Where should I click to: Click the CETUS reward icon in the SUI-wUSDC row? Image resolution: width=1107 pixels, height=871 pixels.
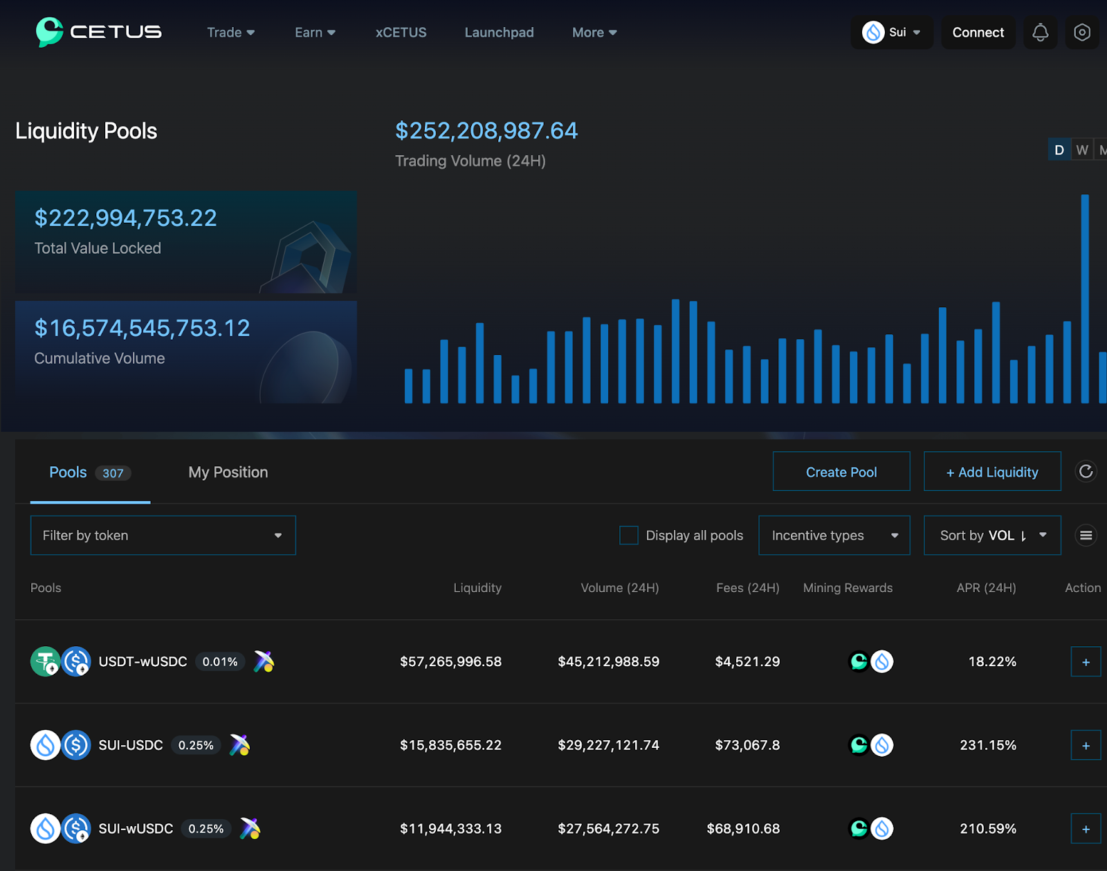(859, 828)
